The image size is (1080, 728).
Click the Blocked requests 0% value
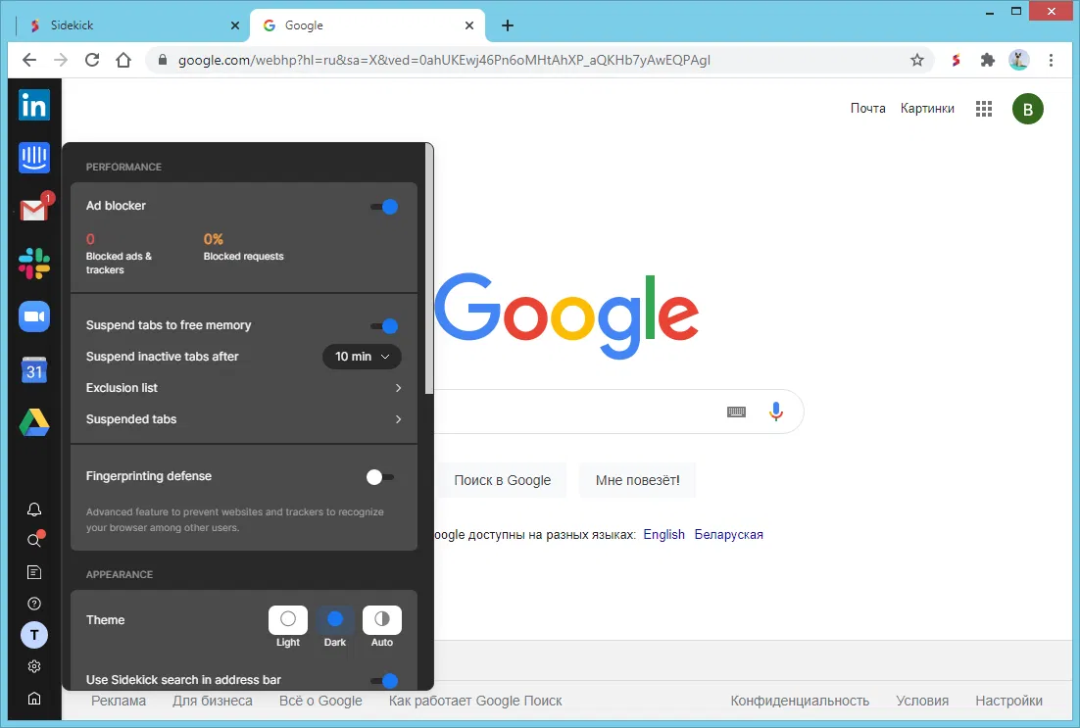click(x=213, y=239)
